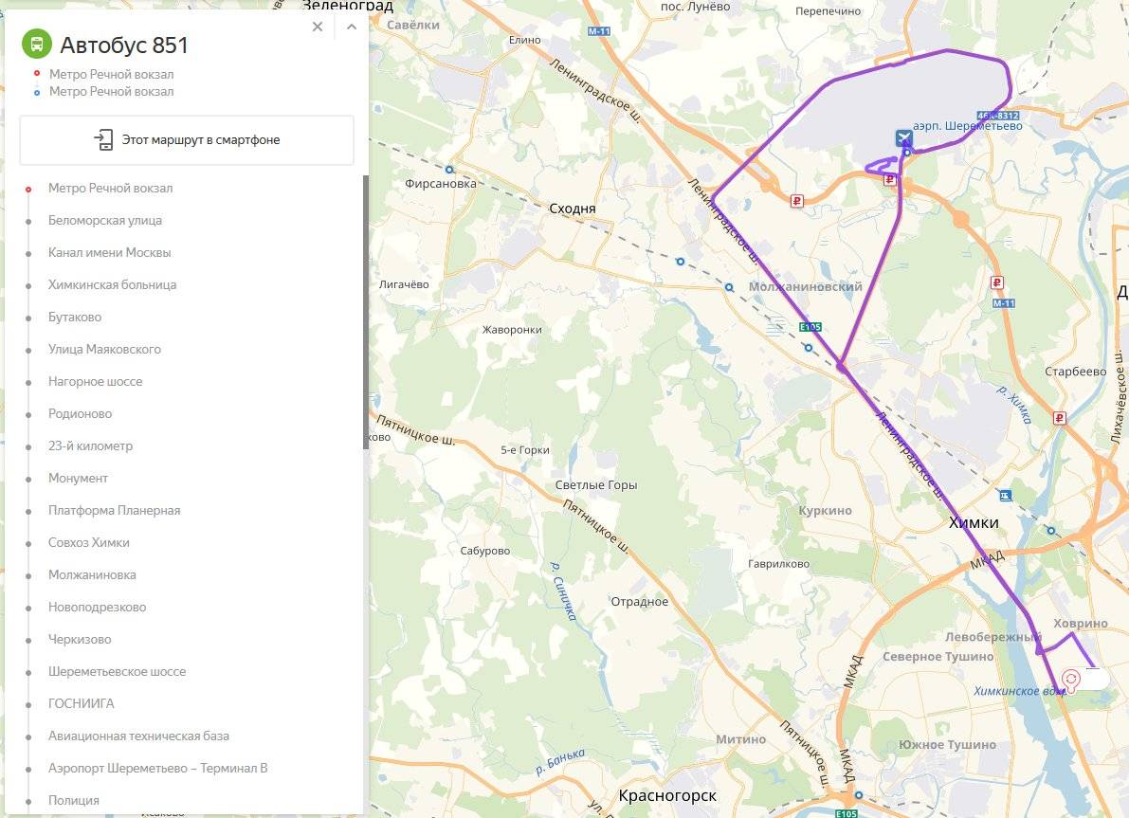Click the Лигачёво label on the map

click(x=404, y=284)
